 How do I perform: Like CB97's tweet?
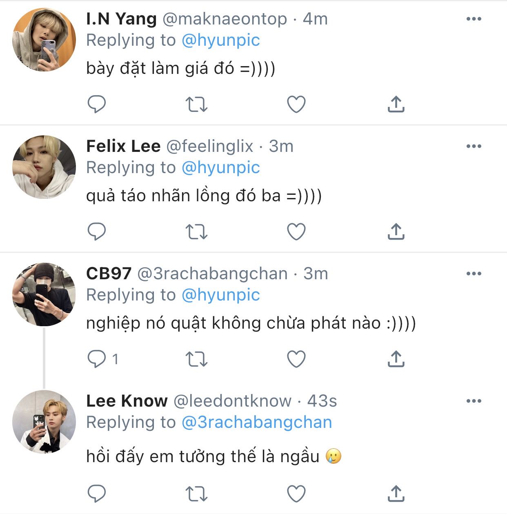click(296, 359)
